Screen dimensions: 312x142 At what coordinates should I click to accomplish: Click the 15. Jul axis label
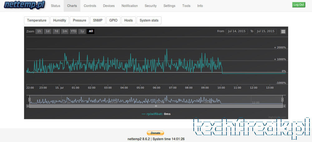(x=59, y=88)
